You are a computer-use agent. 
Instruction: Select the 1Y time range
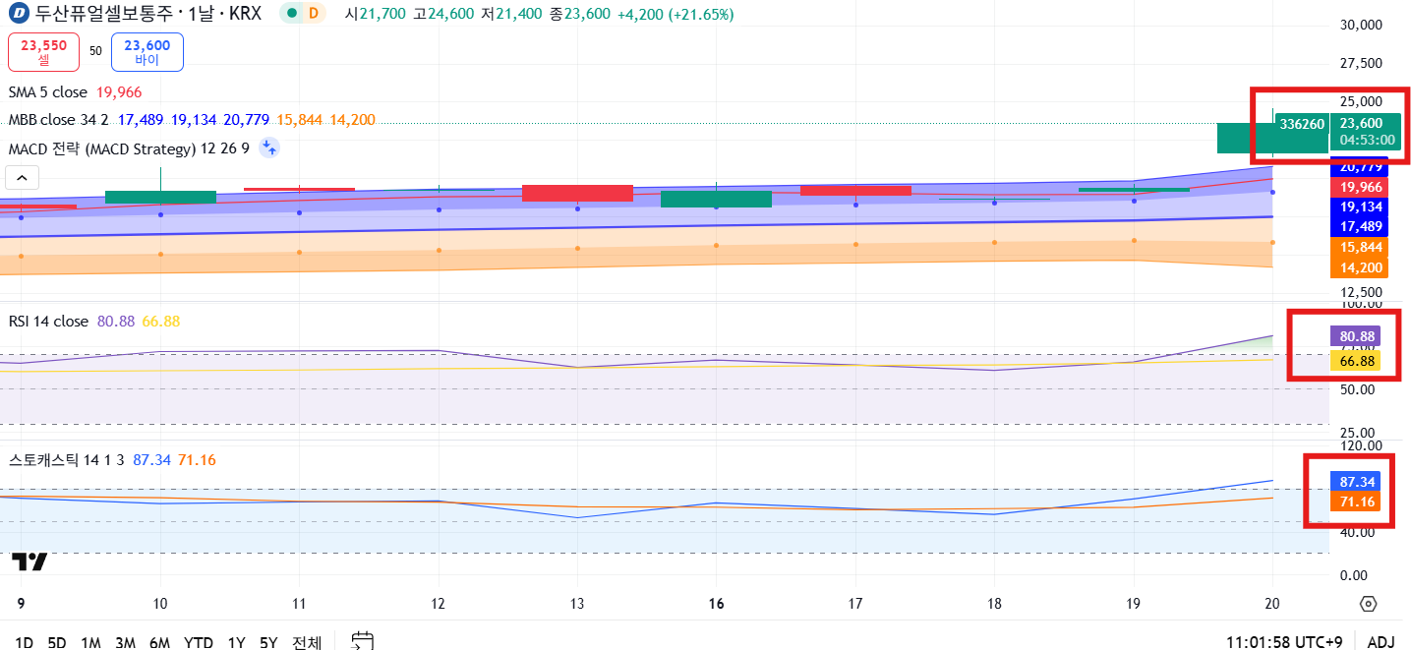(236, 643)
